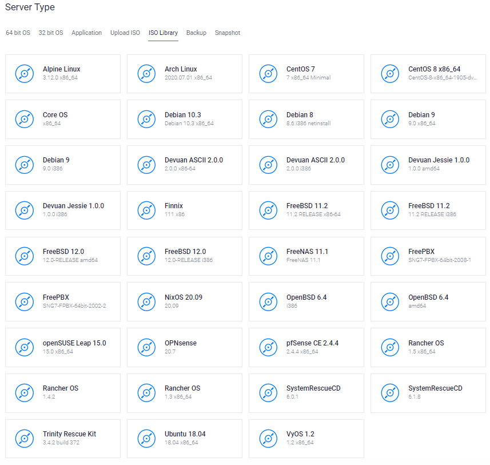Select the Ubuntu 18.04 ISO card

pyautogui.click(x=184, y=439)
